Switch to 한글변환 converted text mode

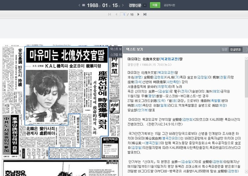click(235, 49)
